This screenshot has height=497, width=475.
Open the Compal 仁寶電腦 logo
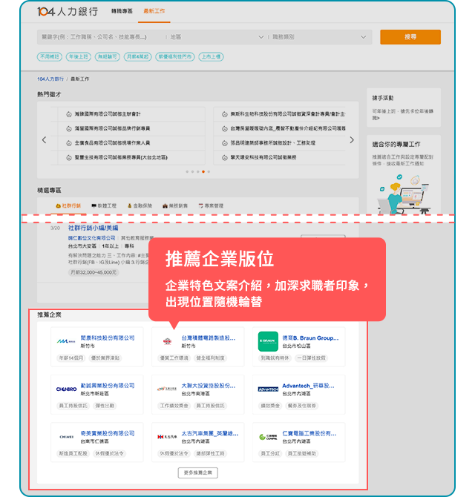click(268, 436)
